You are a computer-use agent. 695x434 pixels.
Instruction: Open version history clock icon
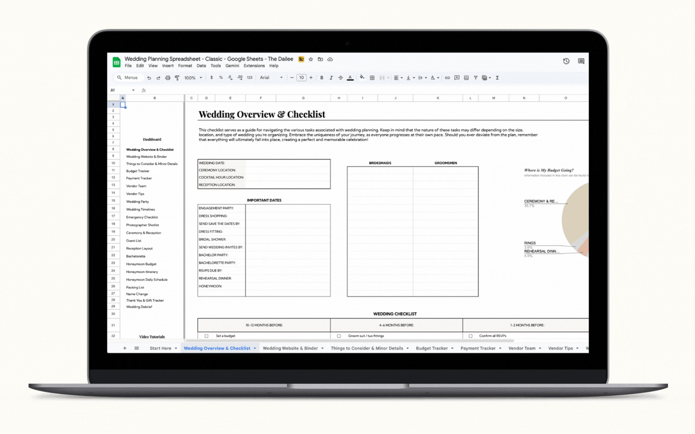coord(566,61)
